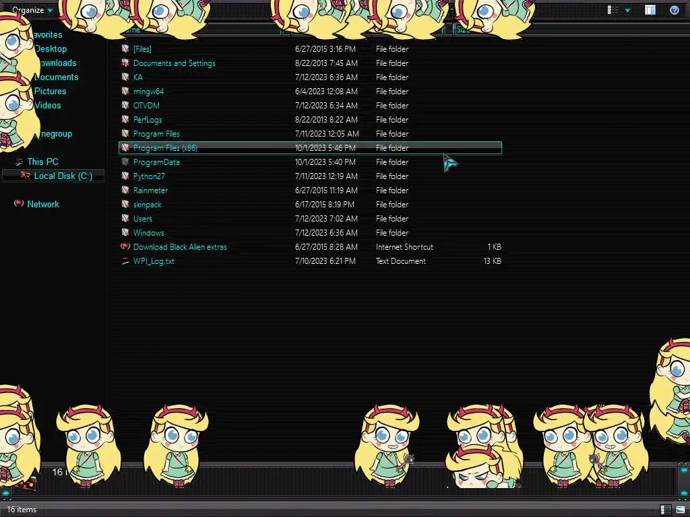Select Desktop in the navigation pane

[x=51, y=48]
